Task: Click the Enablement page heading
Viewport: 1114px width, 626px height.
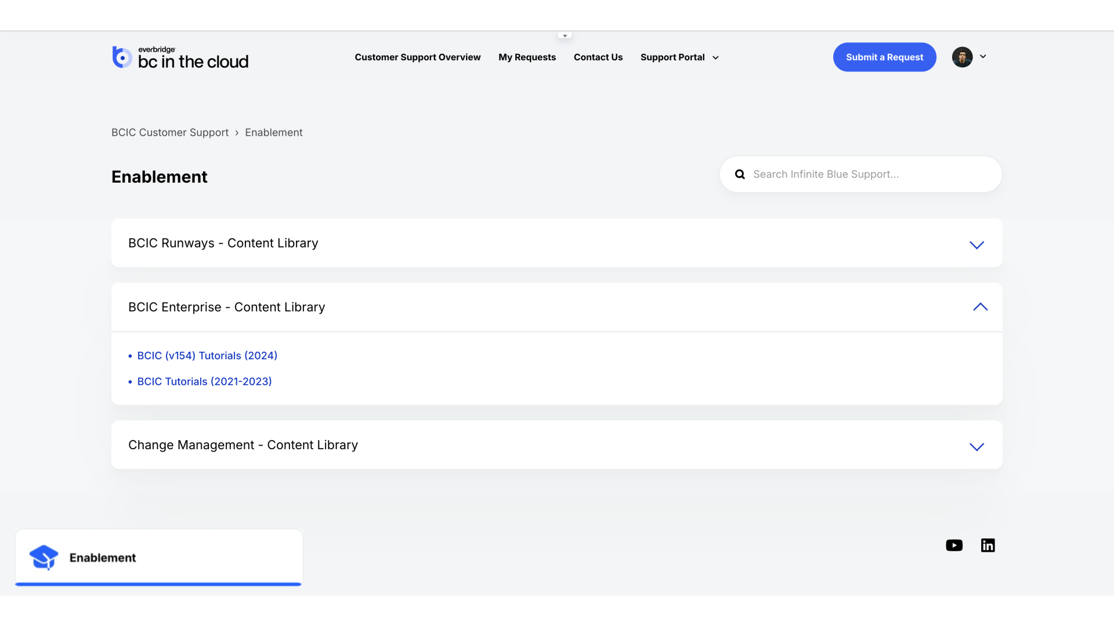Action: click(159, 177)
